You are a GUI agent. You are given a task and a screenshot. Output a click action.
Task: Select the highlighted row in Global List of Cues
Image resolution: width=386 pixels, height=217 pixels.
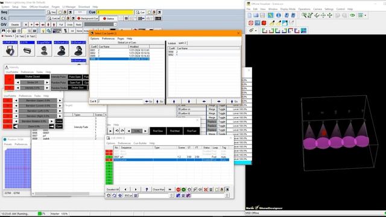(x=119, y=59)
